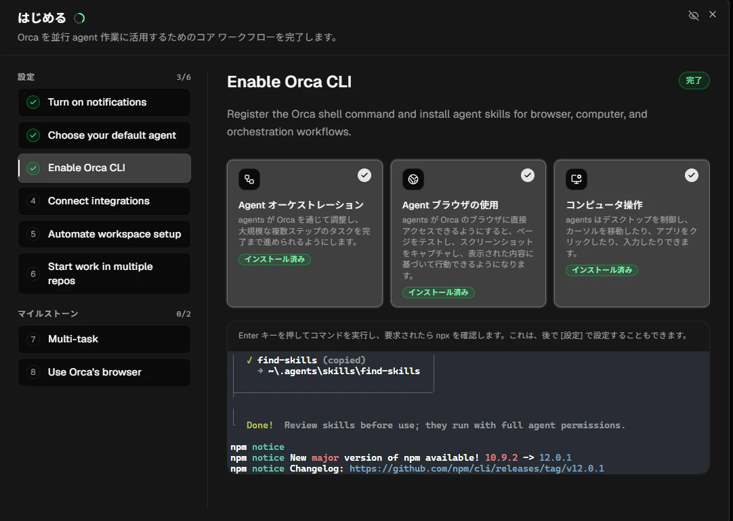This screenshot has height=521, width=733.
Task: Click the はじめる panel title
Action: click(x=42, y=18)
